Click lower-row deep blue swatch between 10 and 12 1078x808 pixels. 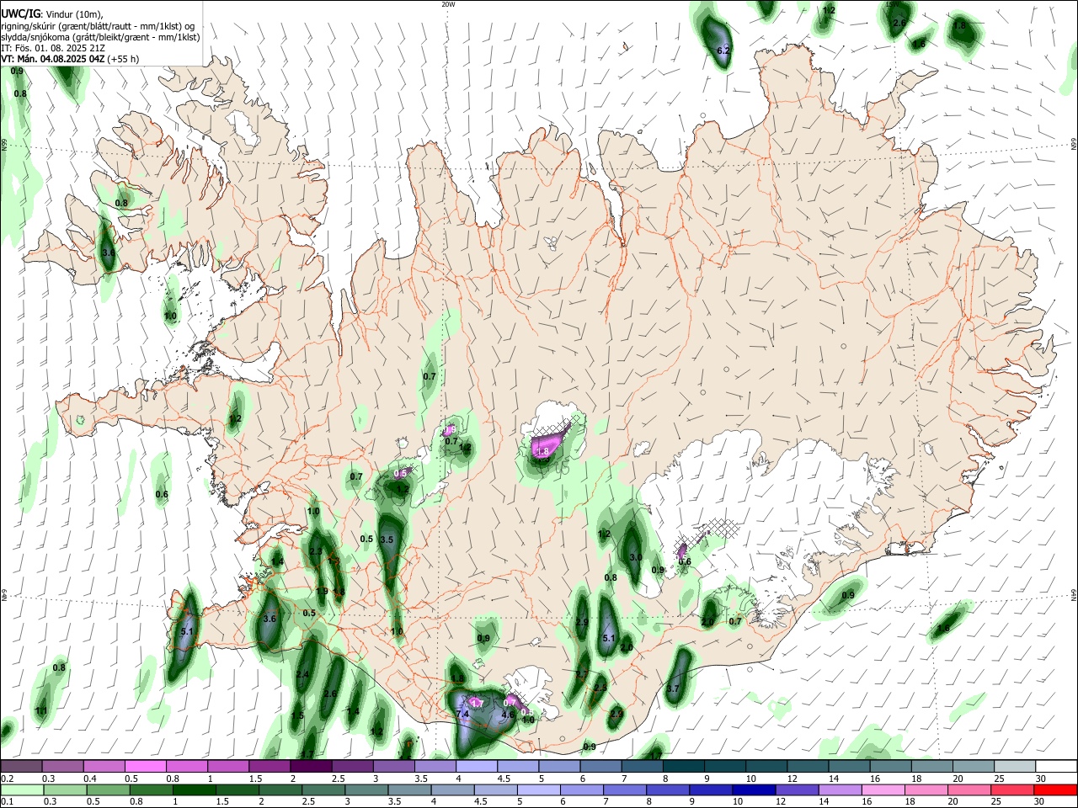[x=754, y=790]
